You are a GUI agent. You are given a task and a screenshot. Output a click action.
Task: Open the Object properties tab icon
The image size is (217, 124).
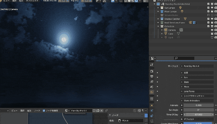coord(152,106)
